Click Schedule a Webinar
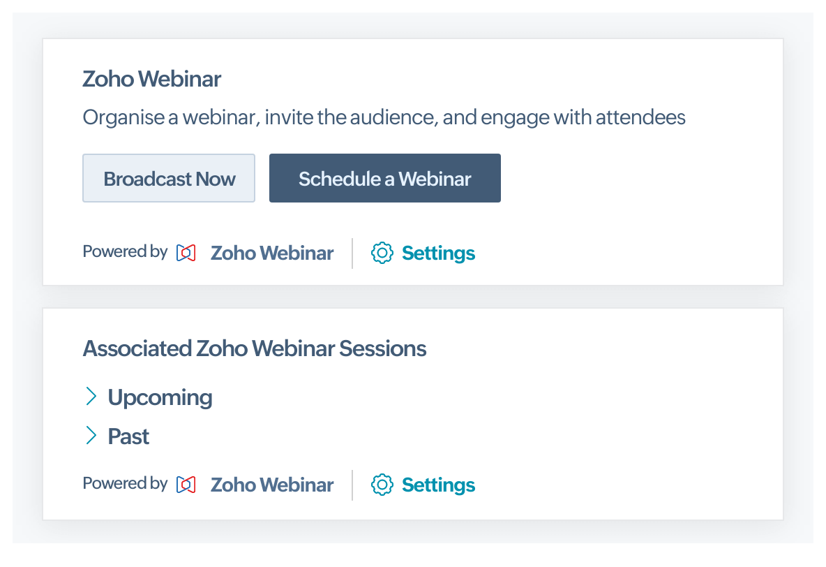The height and width of the screenshot is (567, 826). (x=384, y=178)
